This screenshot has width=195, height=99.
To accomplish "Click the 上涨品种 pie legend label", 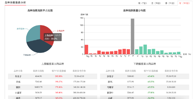I will [x=61, y=31].
